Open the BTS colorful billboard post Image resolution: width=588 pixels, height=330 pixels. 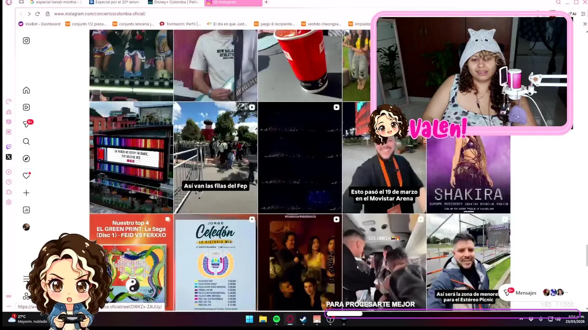click(131, 157)
